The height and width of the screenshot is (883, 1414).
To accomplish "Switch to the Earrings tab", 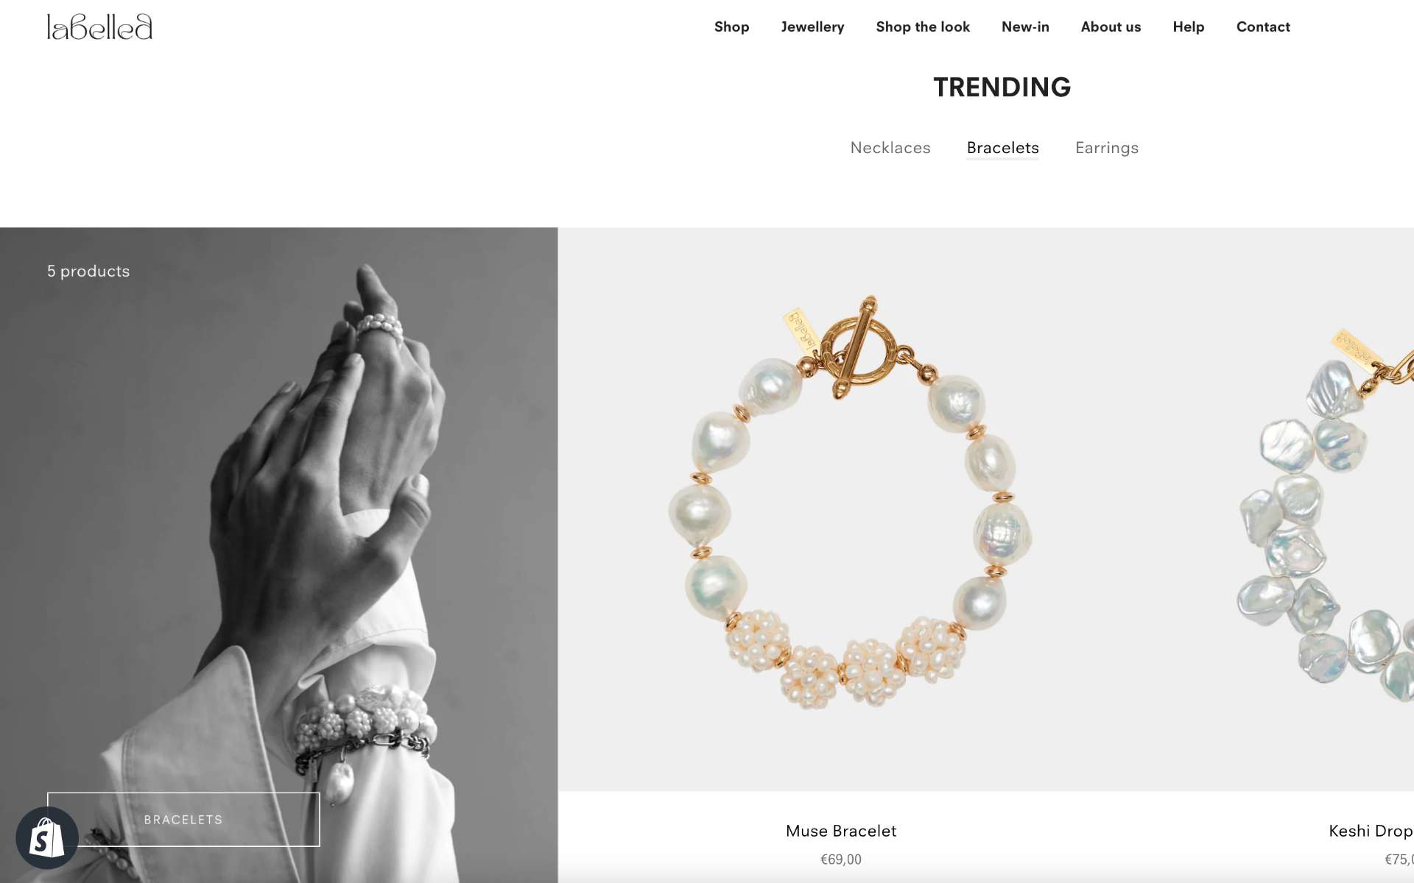I will click(1107, 148).
